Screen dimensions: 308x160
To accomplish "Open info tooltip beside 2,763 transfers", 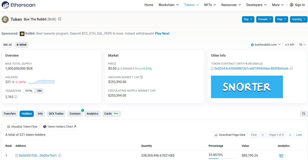I will pyautogui.click(x=16, y=97).
